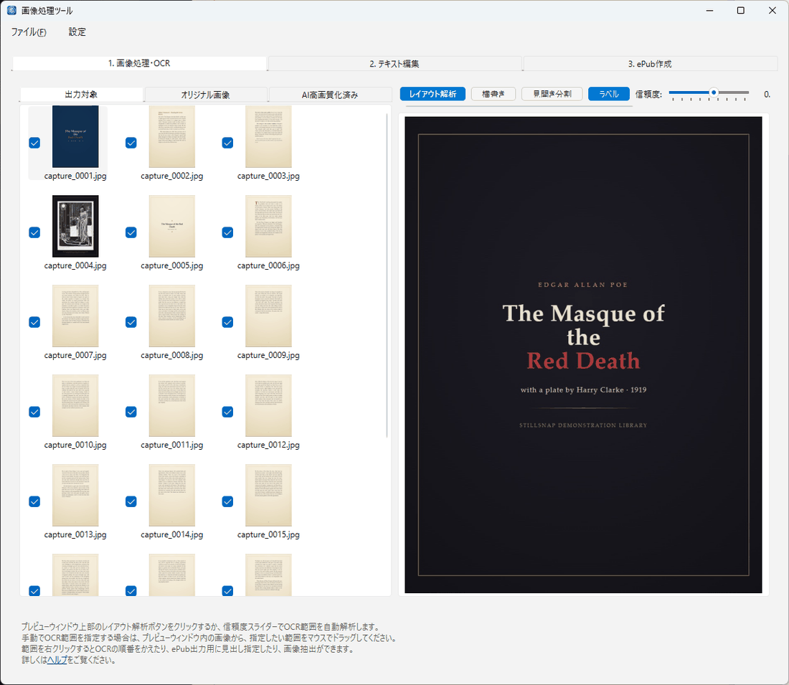Viewport: 789px width, 685px height.
Task: Toggle the ラベル button
Action: 609,94
